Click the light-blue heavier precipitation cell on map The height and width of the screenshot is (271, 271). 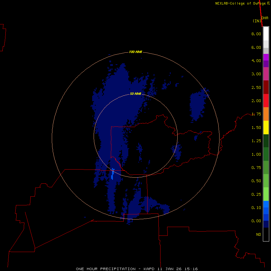pyautogui.click(x=113, y=174)
